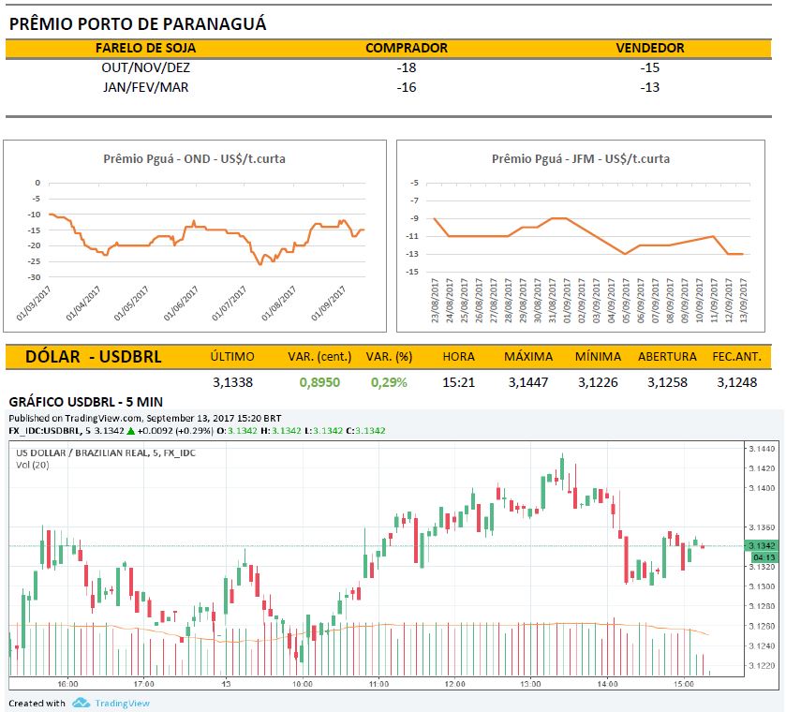This screenshot has height=712, width=786.
Task: Click the Prêmio Pguá OND chart title
Action: pos(194,158)
